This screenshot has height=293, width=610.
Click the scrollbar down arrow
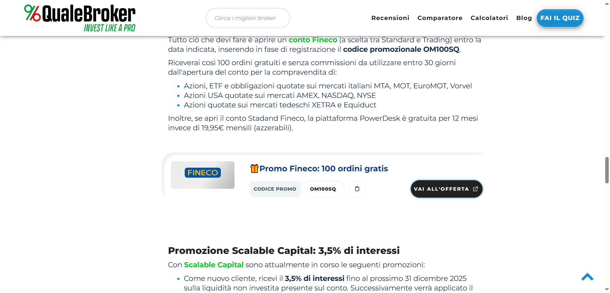click(607, 290)
